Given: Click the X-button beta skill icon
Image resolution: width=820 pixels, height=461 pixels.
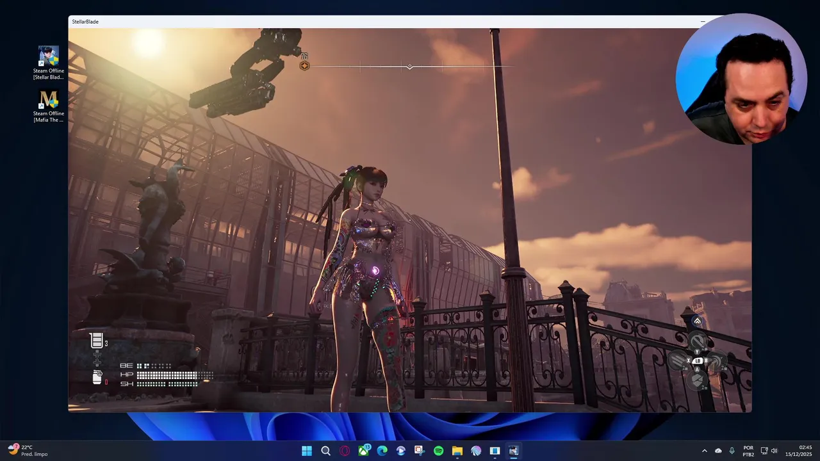Looking at the screenshot, I should 678,361.
